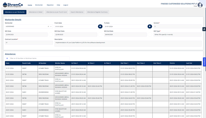This screenshot has height=118, width=206.
Task: Click the From Date input field
Action: [x=76, y=26]
